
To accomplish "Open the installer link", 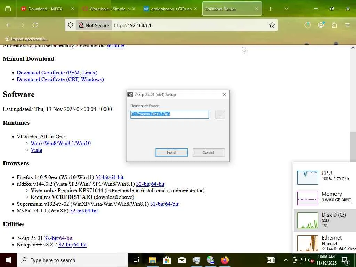I will [x=116, y=46].
